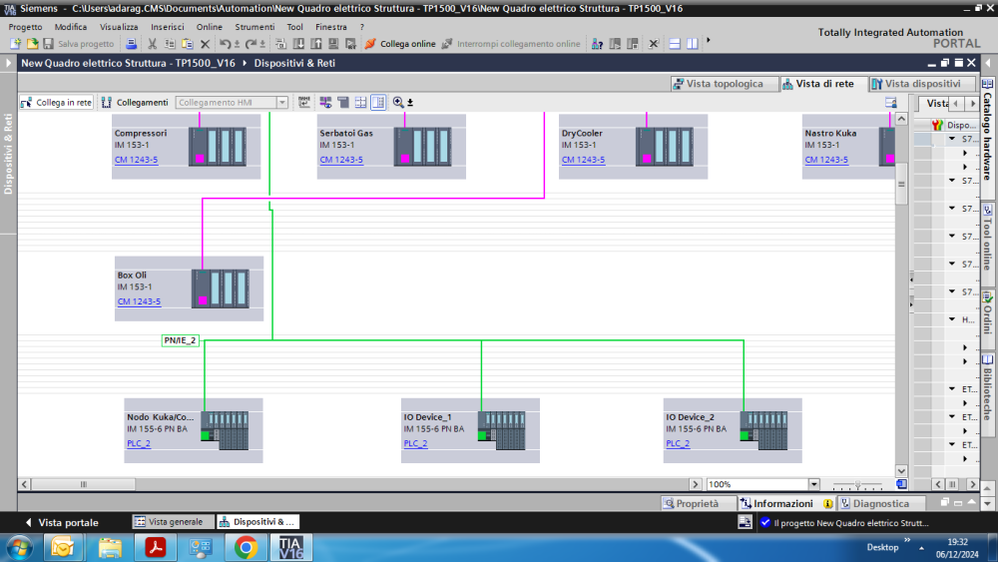
Task: Open the Collegamento HMI dropdown
Action: tap(282, 103)
